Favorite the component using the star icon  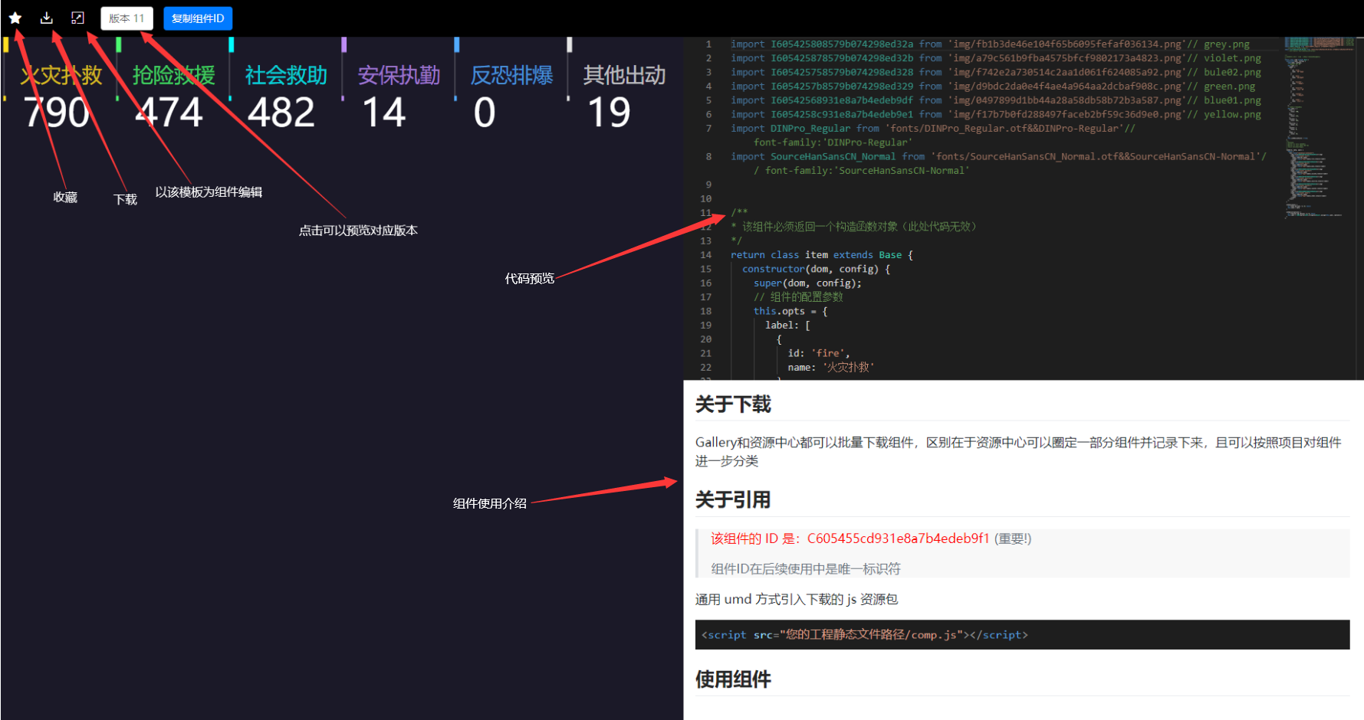point(15,18)
